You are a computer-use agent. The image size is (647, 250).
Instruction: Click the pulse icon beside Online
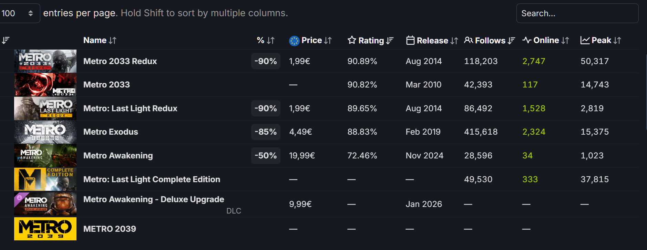[x=527, y=40]
